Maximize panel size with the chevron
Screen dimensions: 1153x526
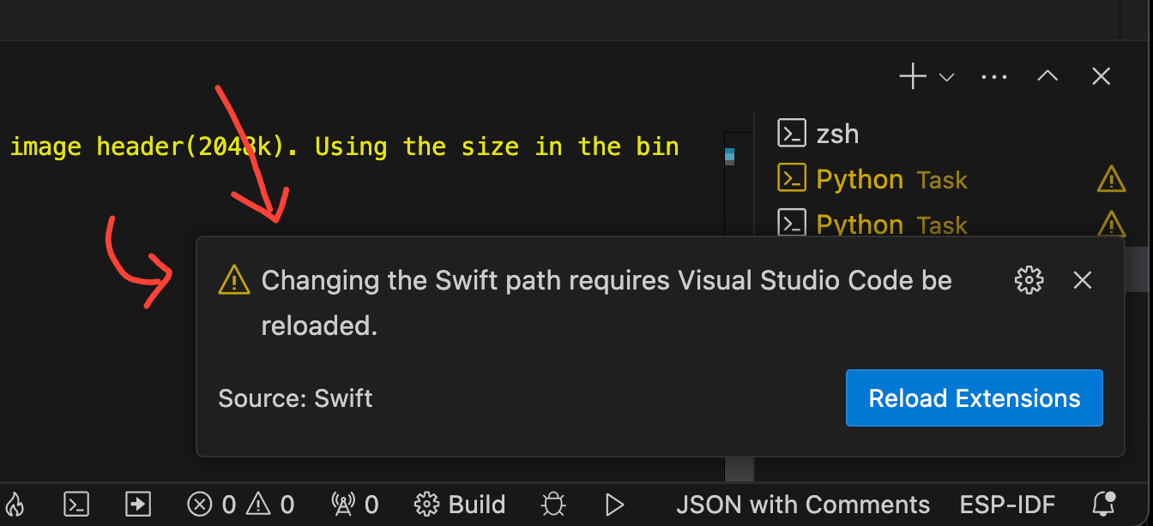[x=1047, y=77]
